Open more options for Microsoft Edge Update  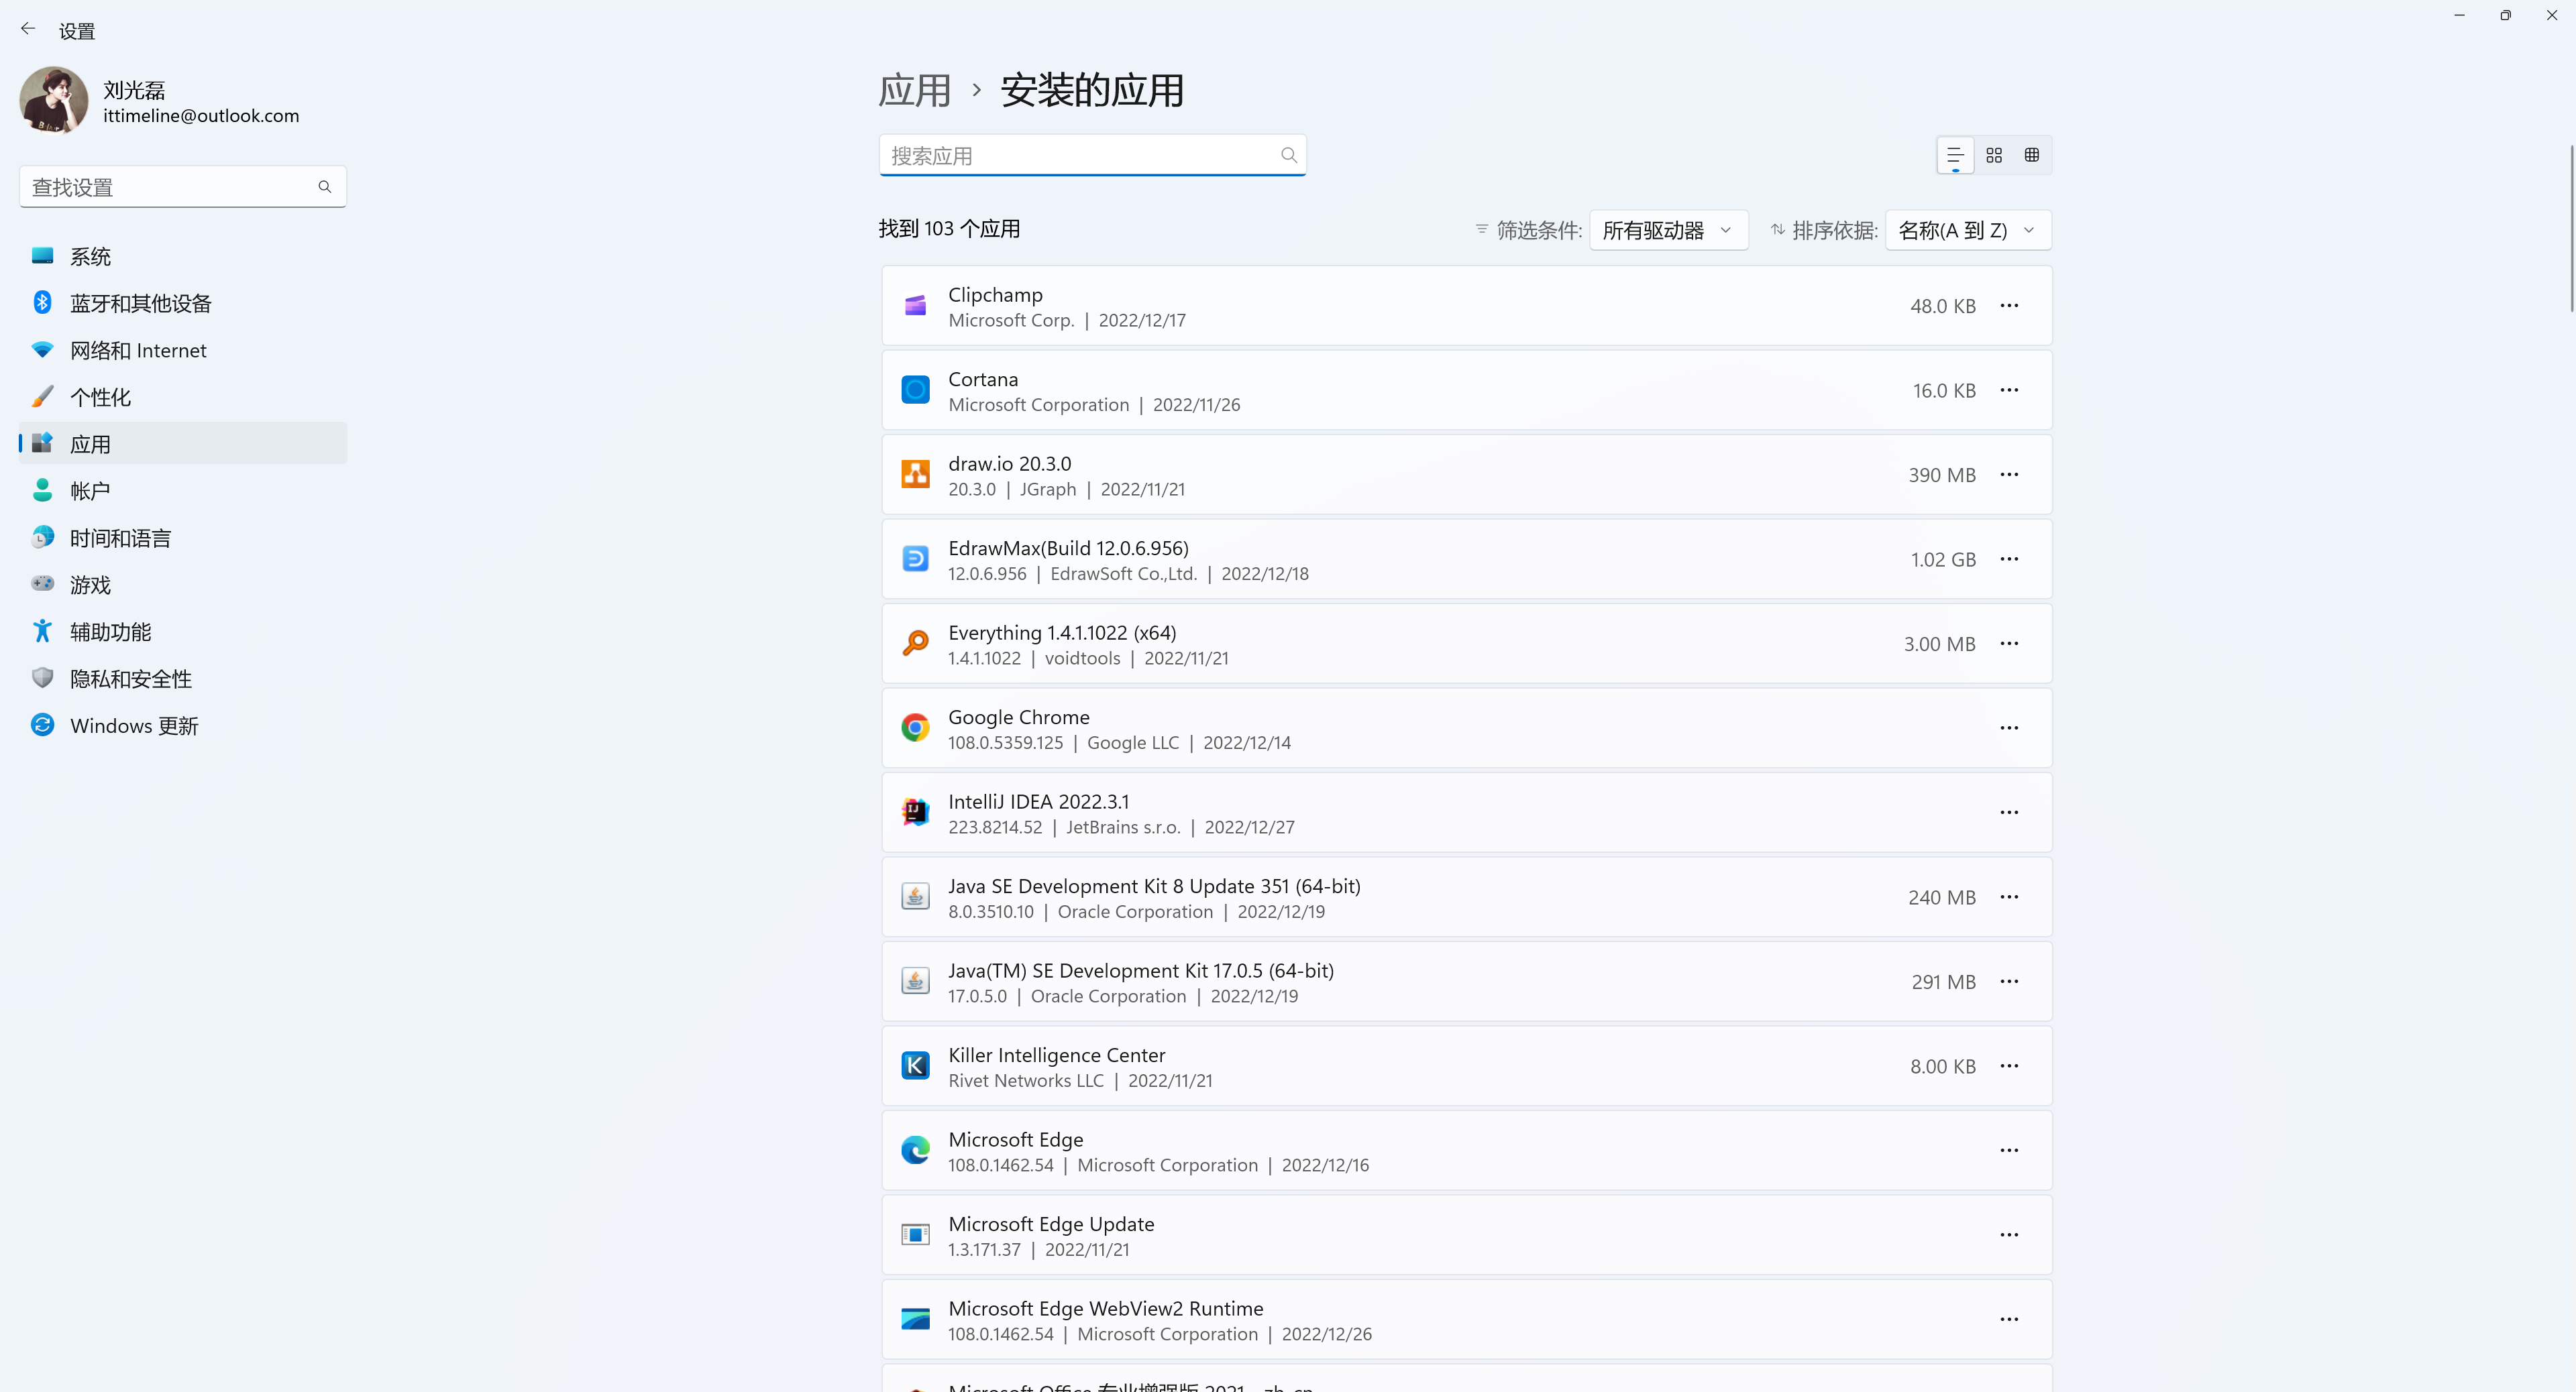(2009, 1235)
